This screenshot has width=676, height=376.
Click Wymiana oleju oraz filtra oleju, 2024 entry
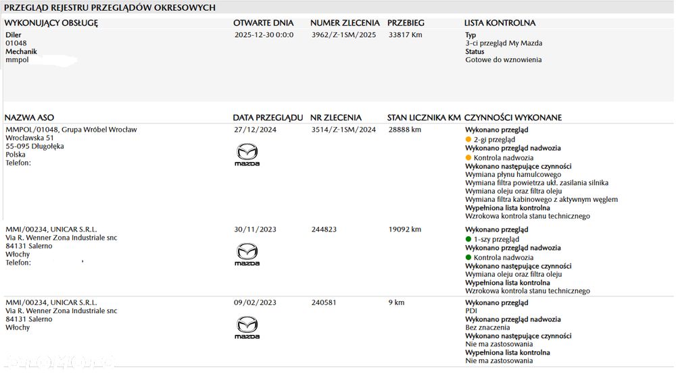[x=514, y=191]
